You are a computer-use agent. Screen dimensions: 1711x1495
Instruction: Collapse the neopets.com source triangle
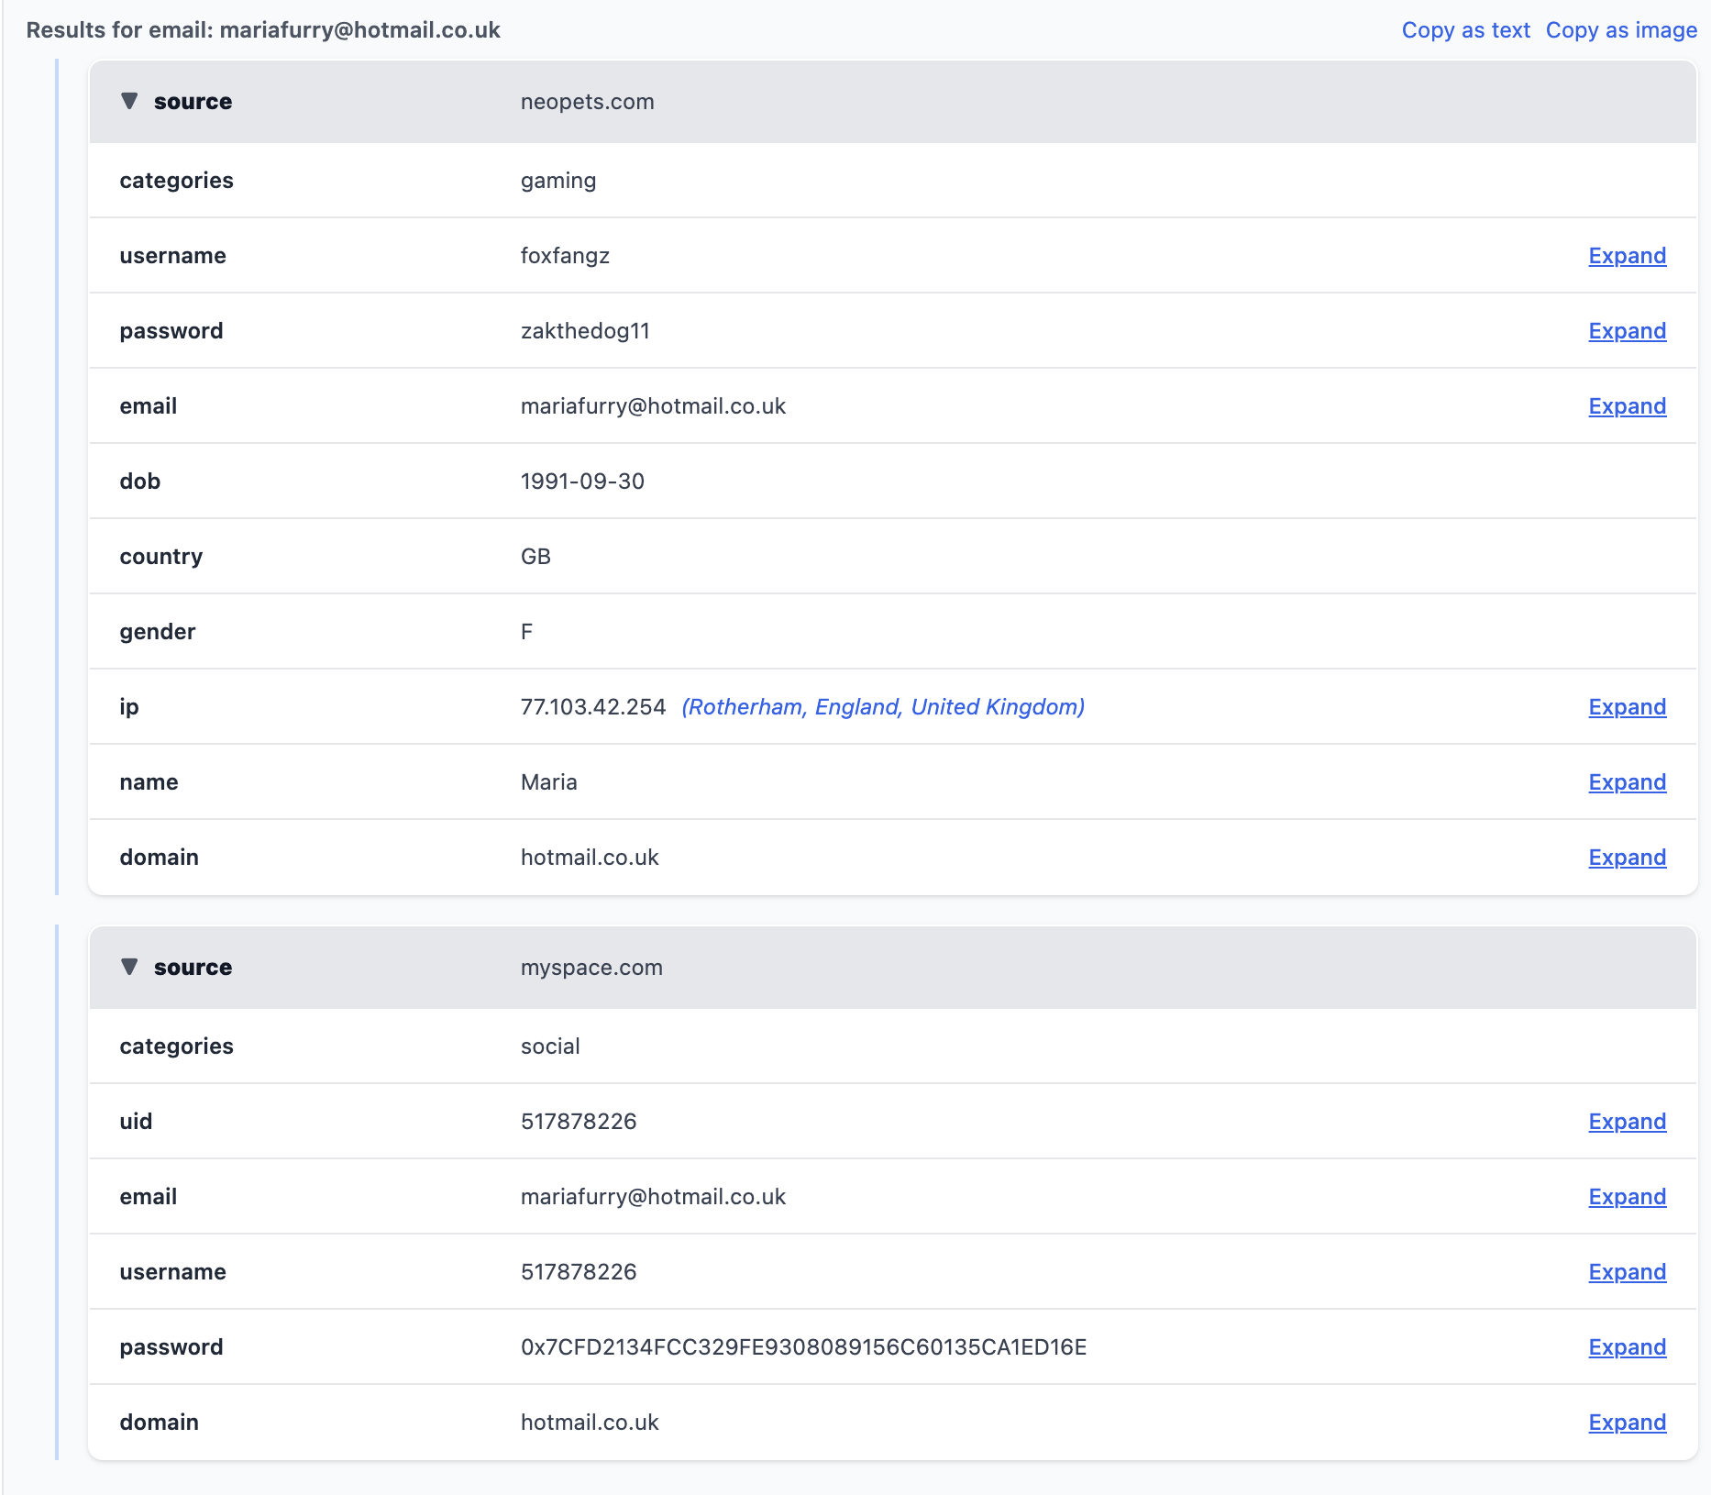pos(129,101)
